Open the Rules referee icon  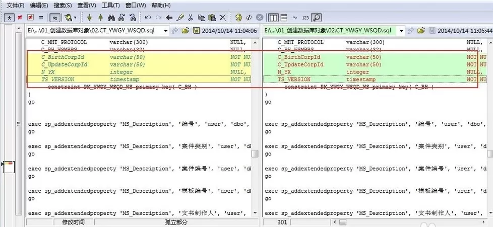click(67, 18)
